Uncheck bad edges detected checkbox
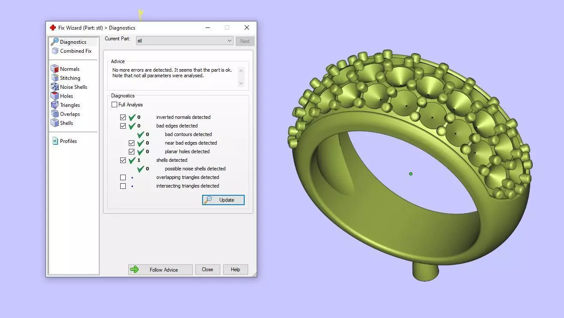564x318 pixels. point(123,126)
